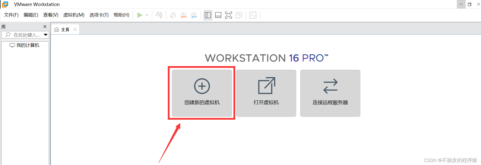
Task: Click the send Ctrl+Alt+Del toolbar icon
Action: (x=159, y=15)
